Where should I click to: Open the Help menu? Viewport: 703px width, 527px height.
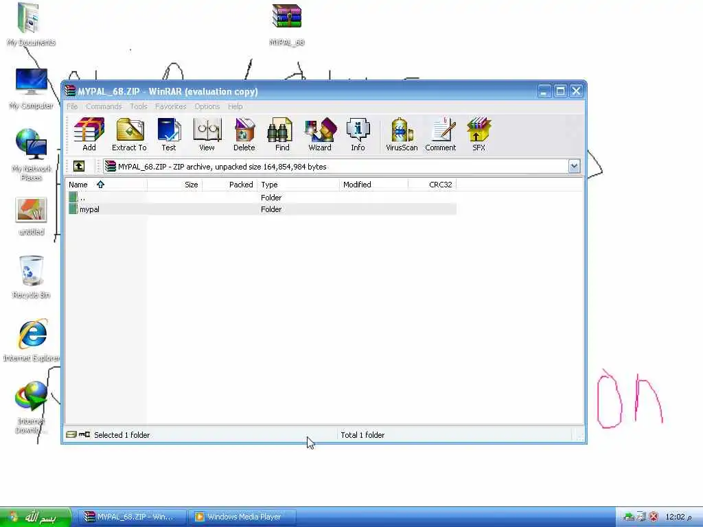tap(235, 106)
